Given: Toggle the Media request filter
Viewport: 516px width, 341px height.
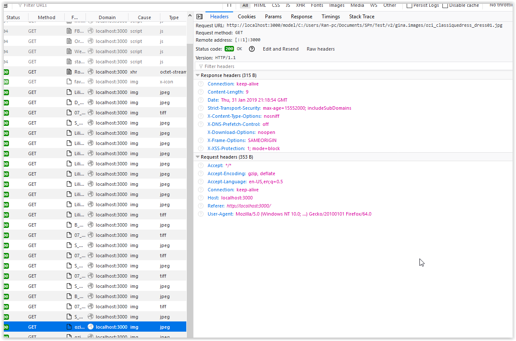Looking at the screenshot, I should [x=357, y=5].
